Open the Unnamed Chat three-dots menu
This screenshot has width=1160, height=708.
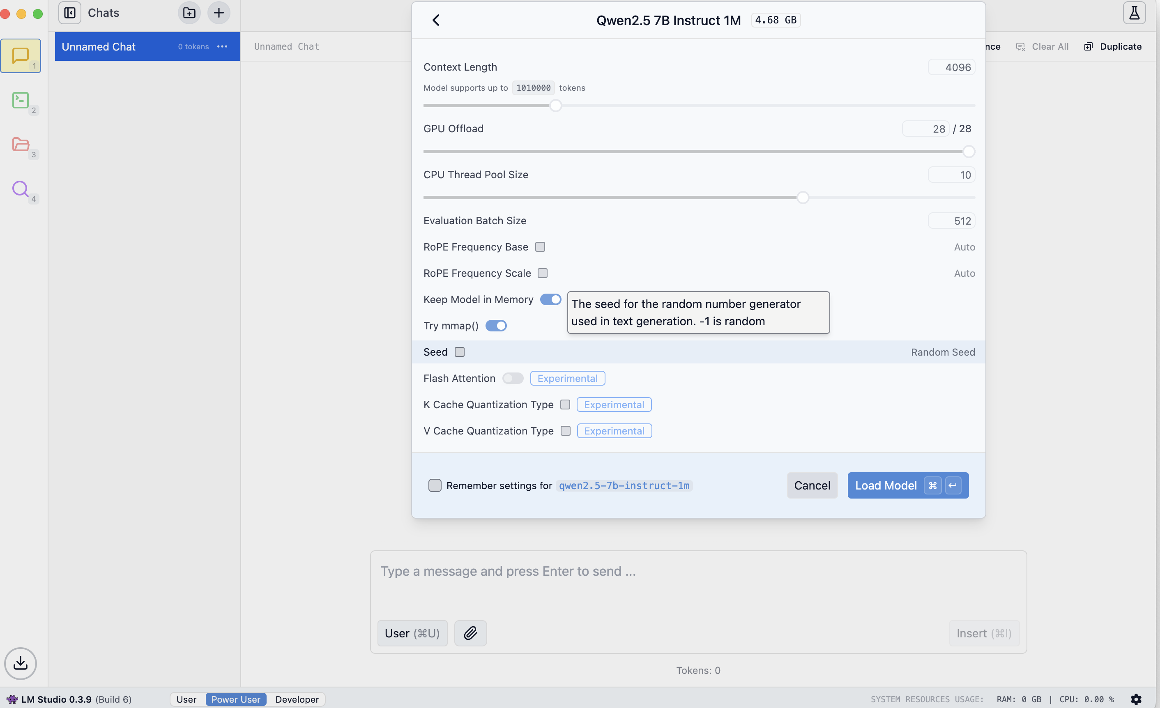(222, 46)
